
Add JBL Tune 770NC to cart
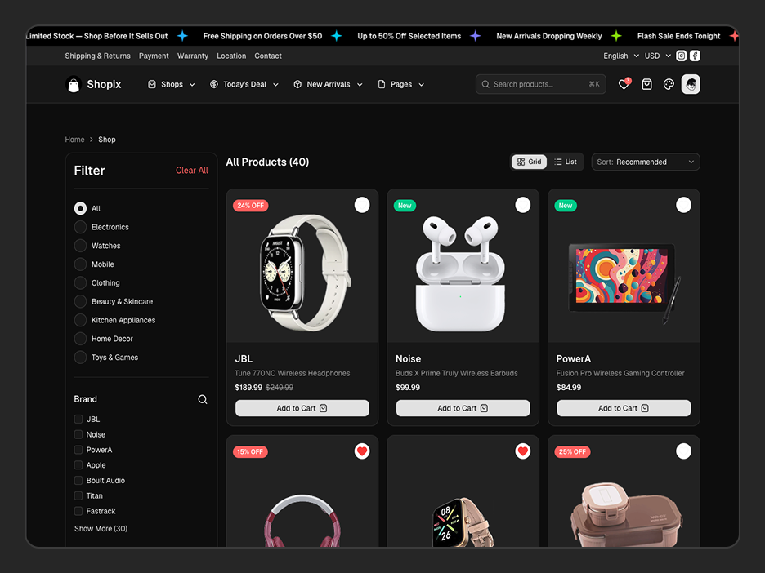[x=302, y=408]
